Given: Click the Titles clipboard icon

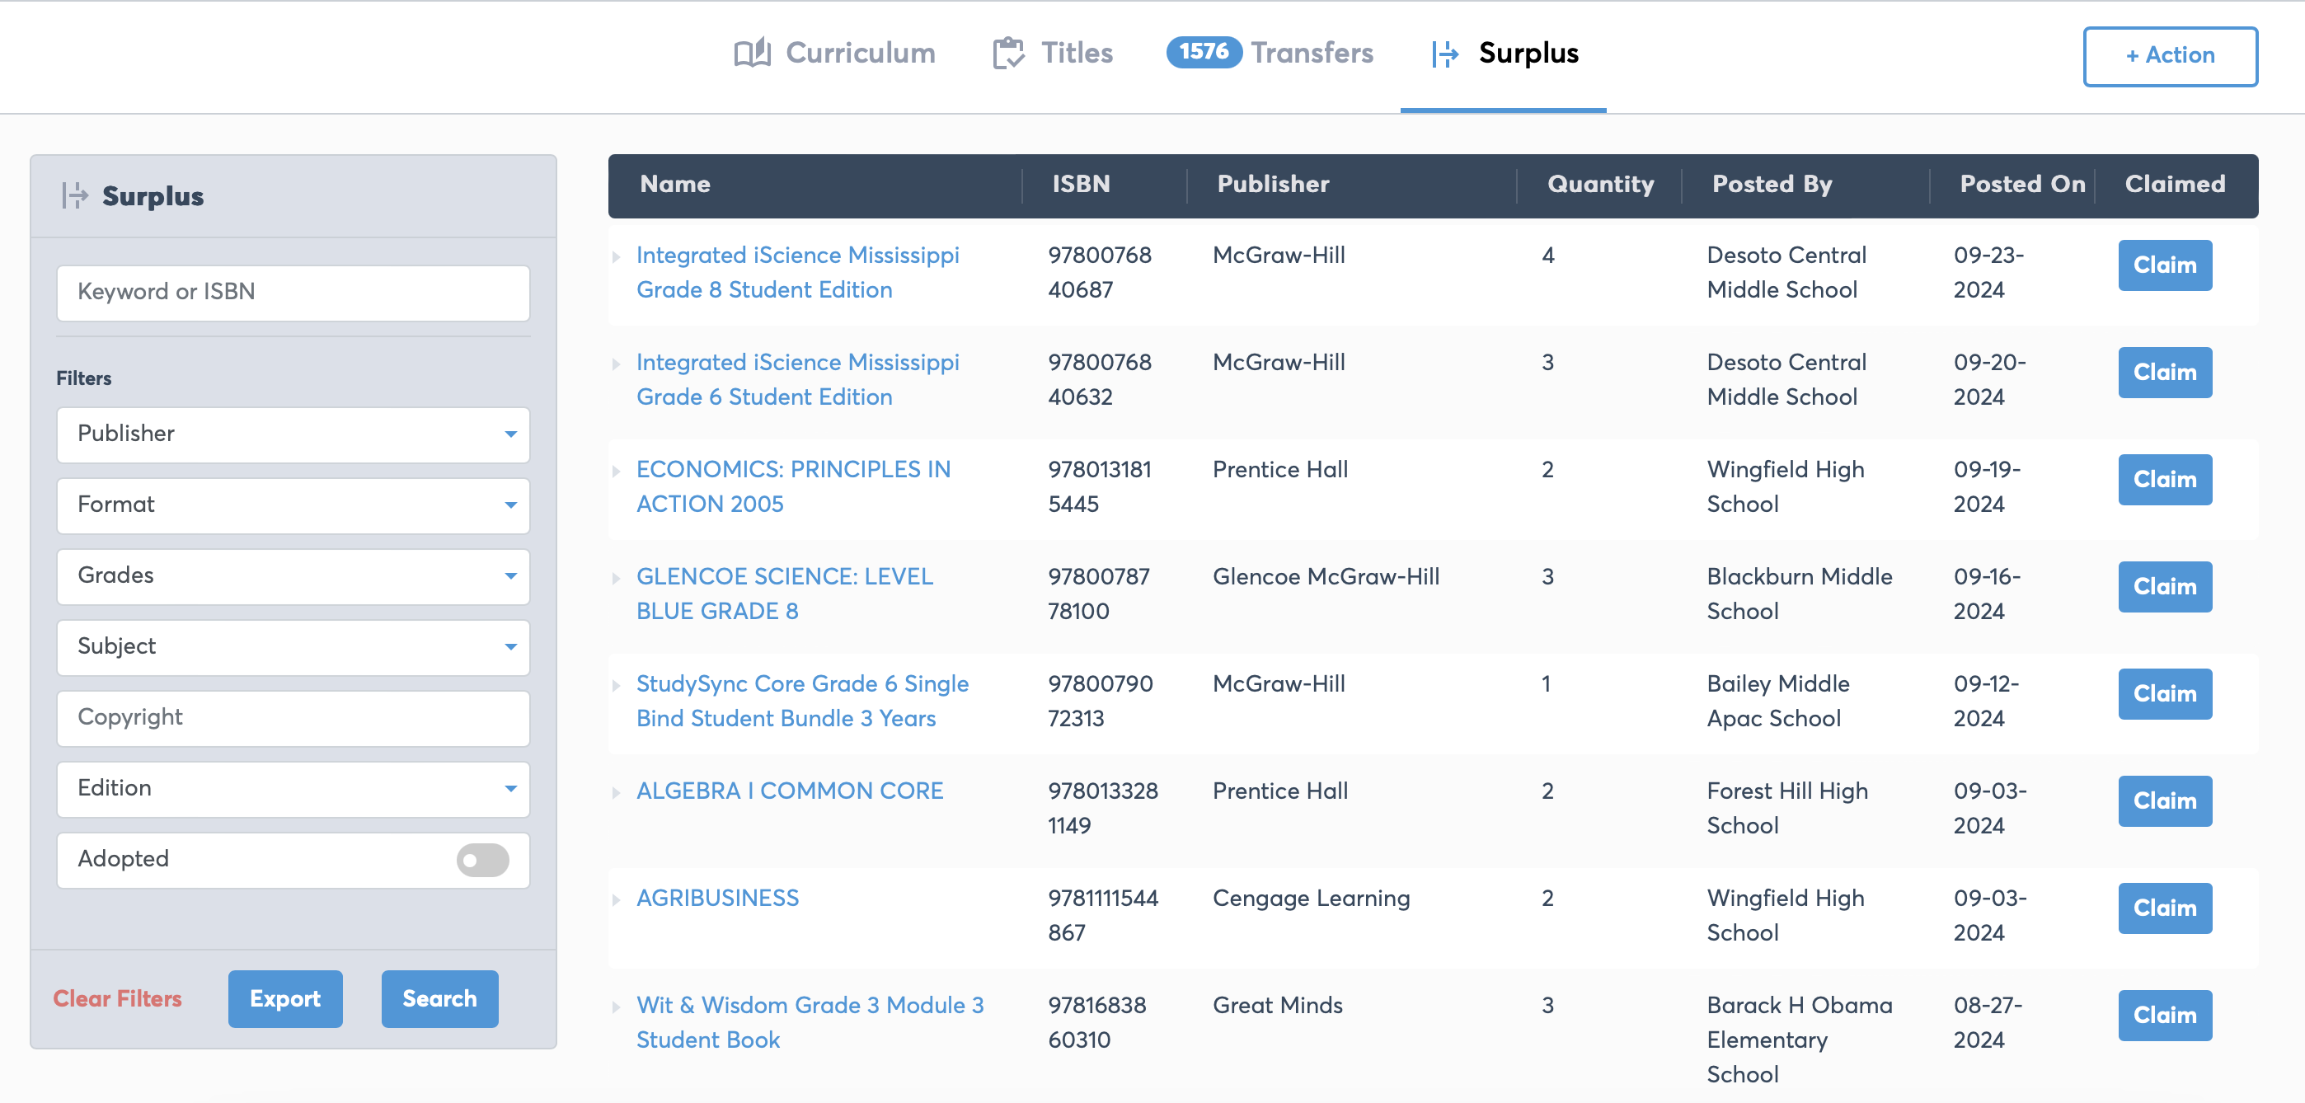Looking at the screenshot, I should pos(1008,54).
